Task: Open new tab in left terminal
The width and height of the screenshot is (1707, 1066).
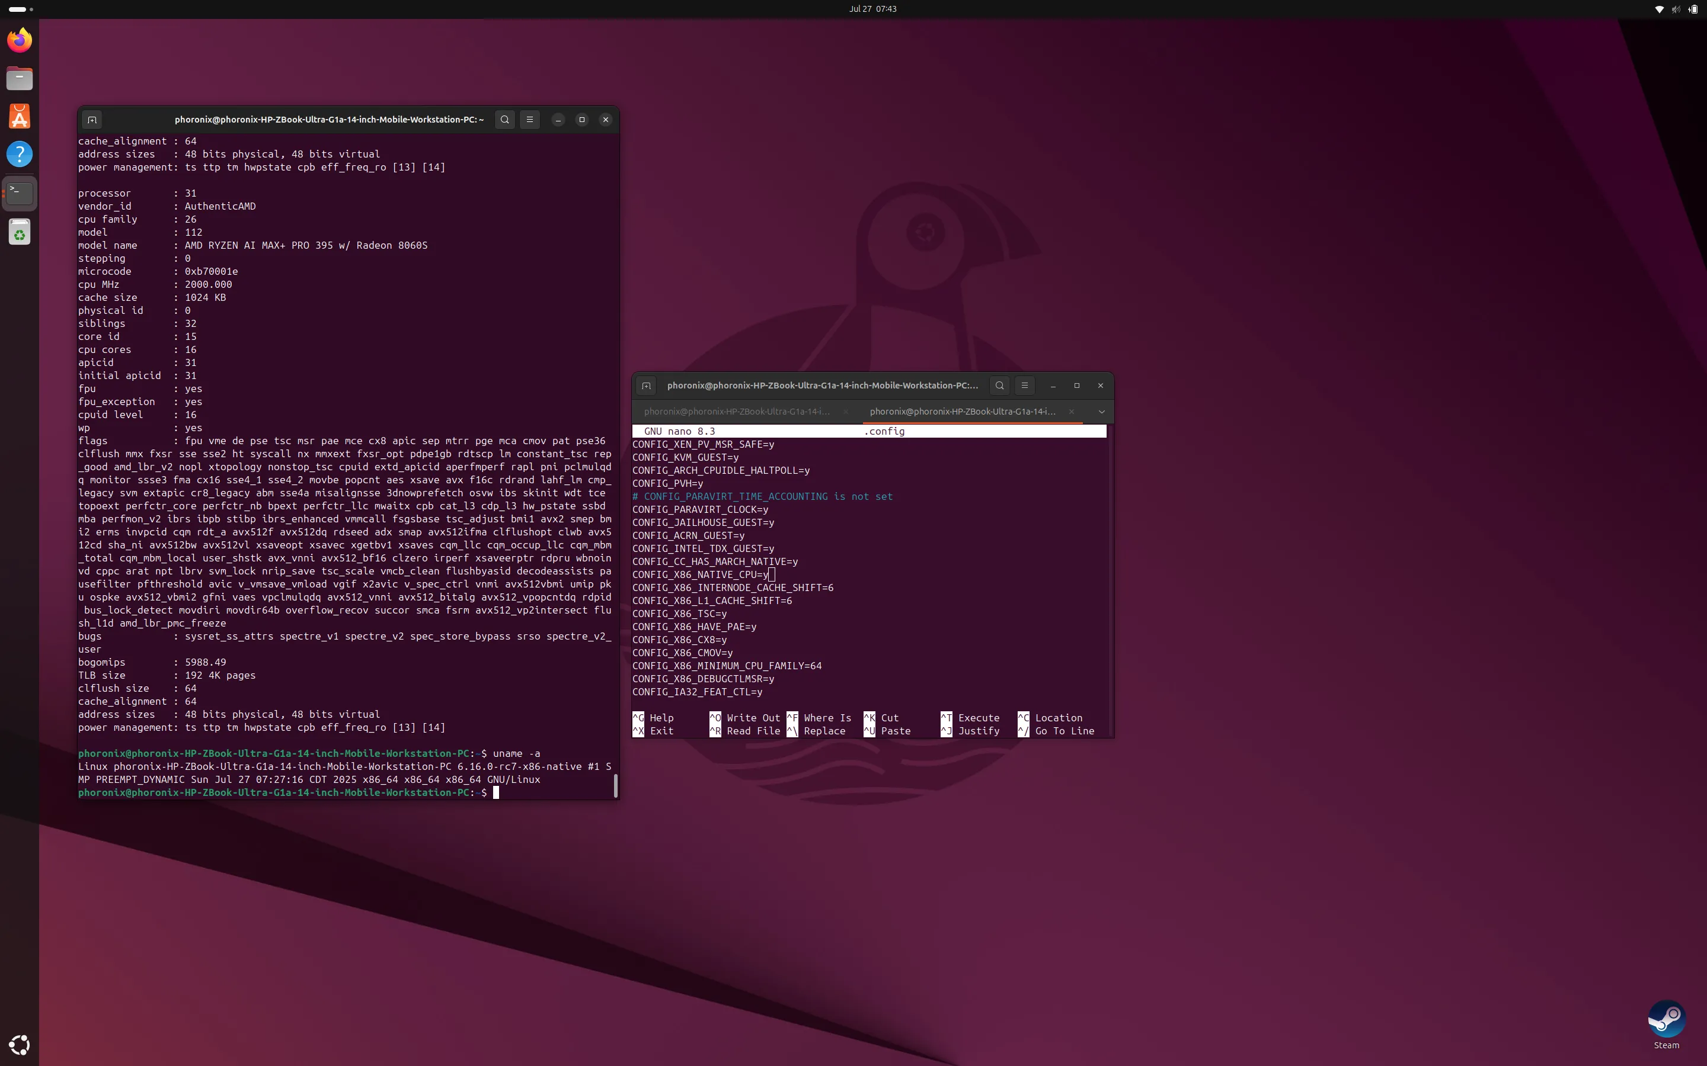Action: point(92,120)
